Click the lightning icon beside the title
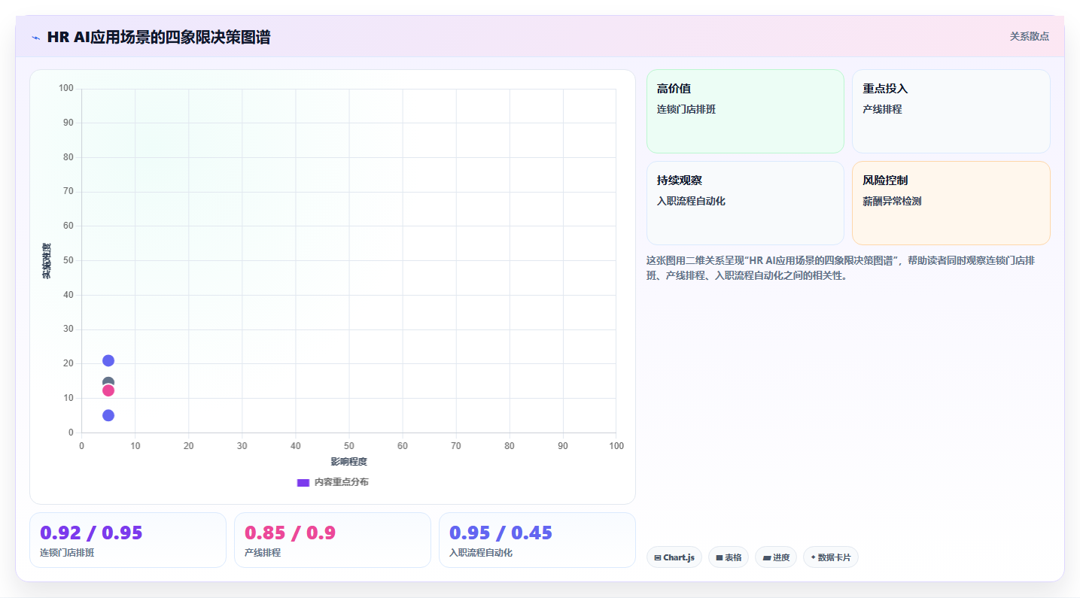The width and height of the screenshot is (1080, 598). (36, 37)
